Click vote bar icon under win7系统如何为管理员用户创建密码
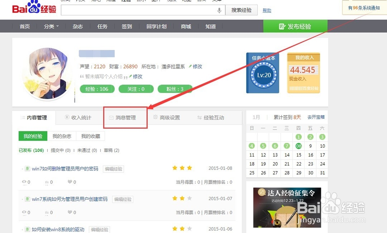Screen dimensions: 387x233 pyautogui.click(x=47, y=212)
